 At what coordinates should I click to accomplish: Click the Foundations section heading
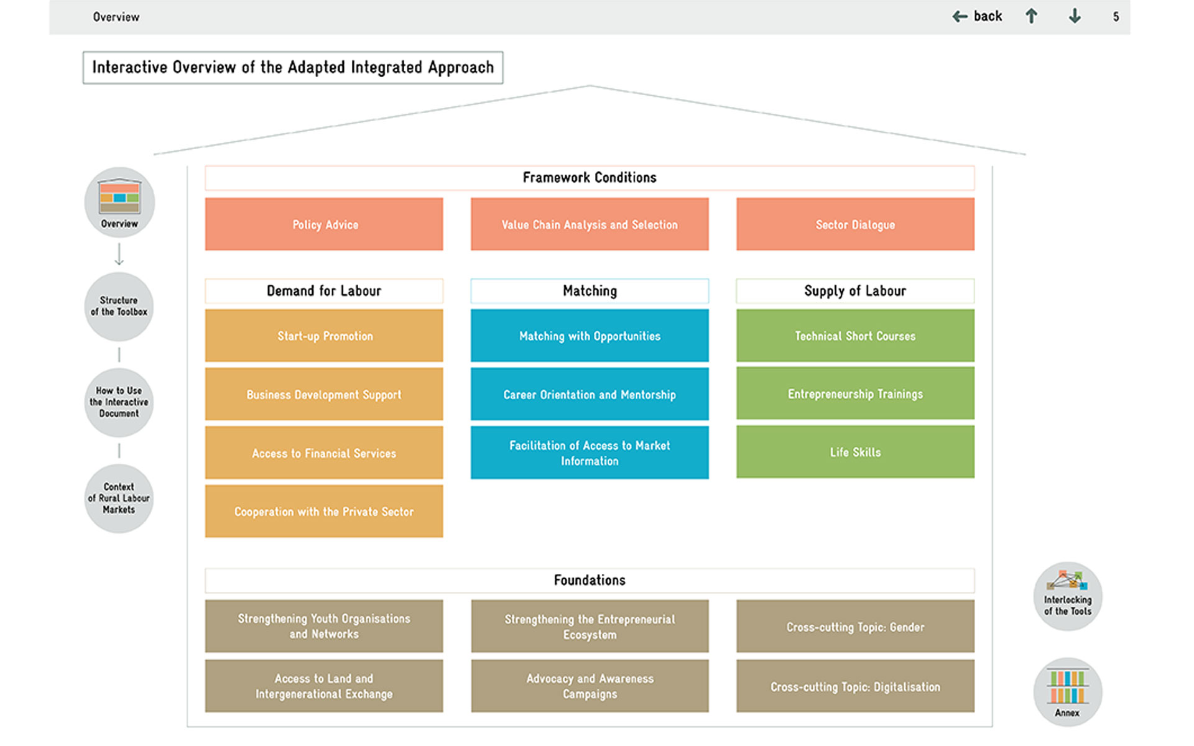[590, 580]
